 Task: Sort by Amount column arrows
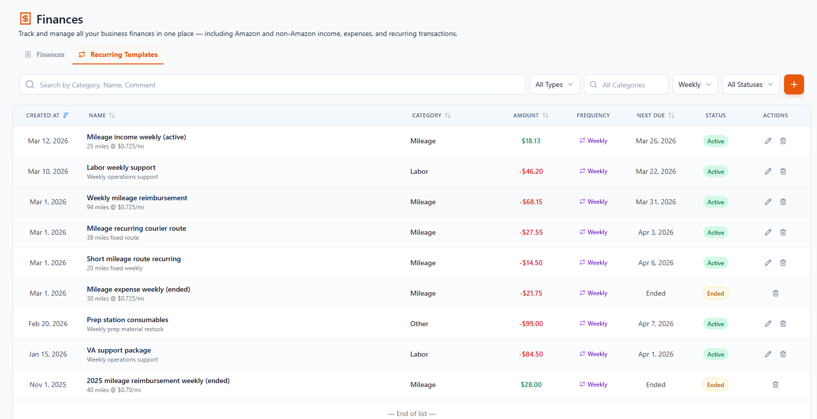tap(545, 115)
